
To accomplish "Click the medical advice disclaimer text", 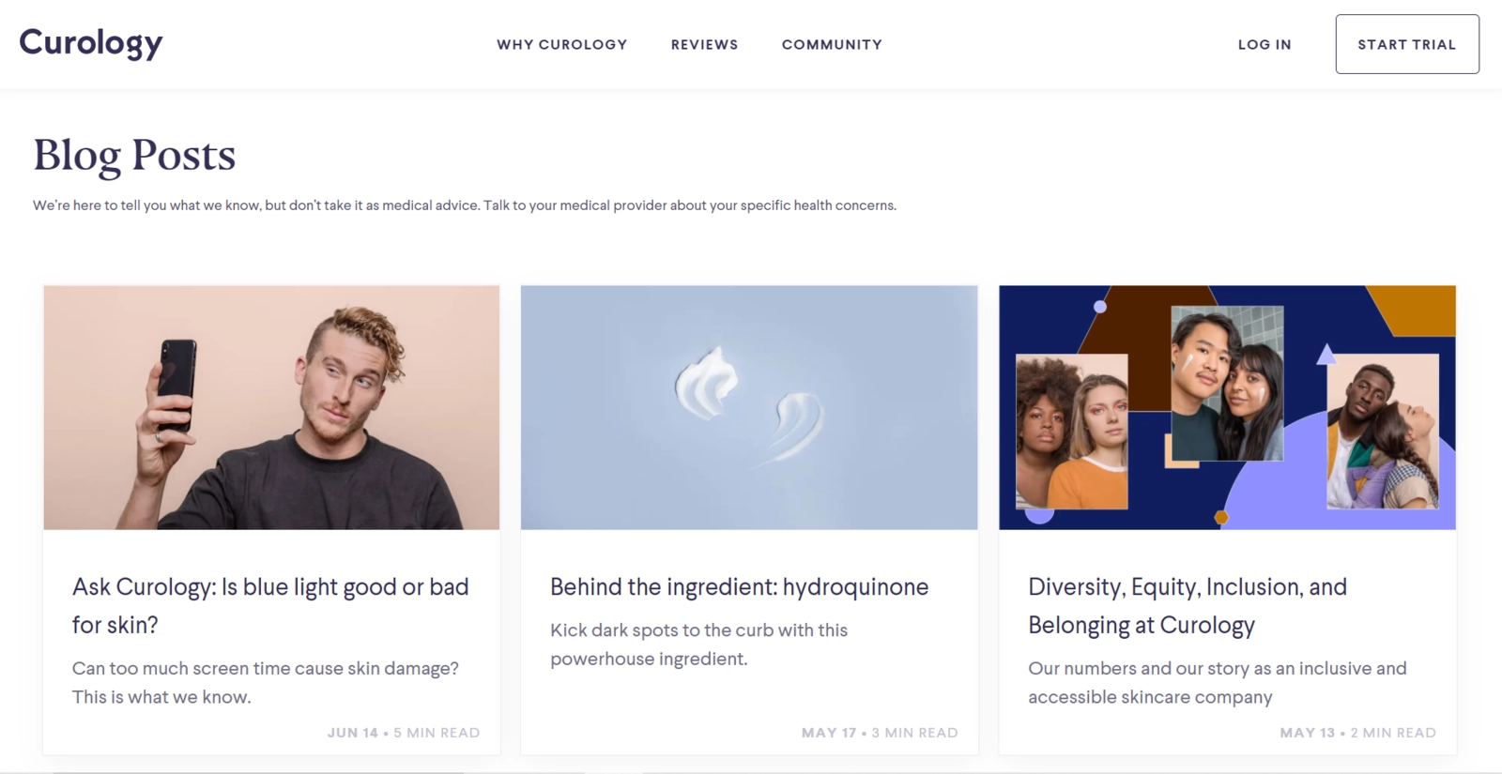I will pyautogui.click(x=465, y=205).
